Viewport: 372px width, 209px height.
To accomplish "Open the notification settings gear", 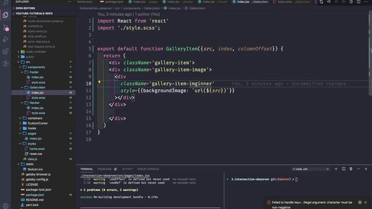I will point(360,203).
